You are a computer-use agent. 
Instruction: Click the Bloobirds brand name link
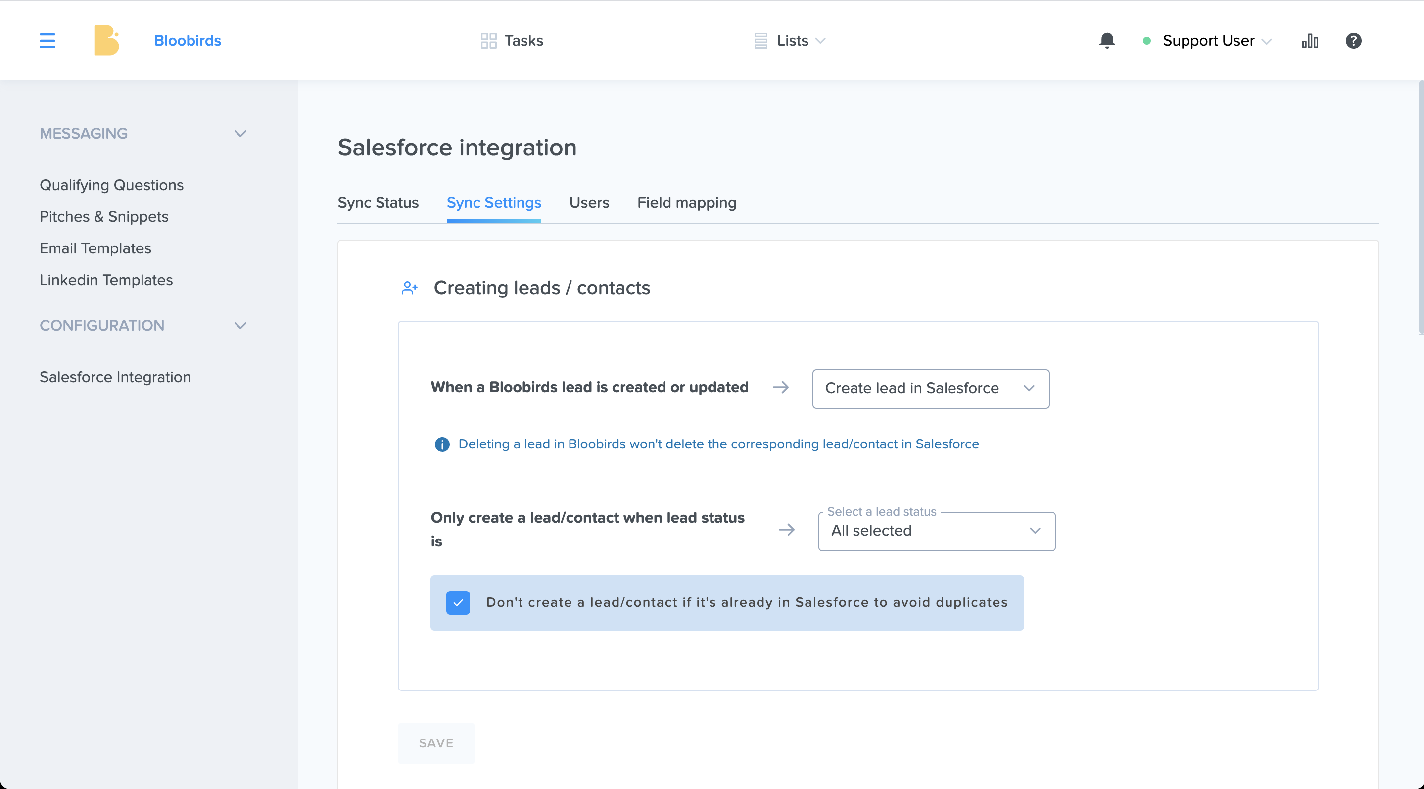(x=188, y=41)
